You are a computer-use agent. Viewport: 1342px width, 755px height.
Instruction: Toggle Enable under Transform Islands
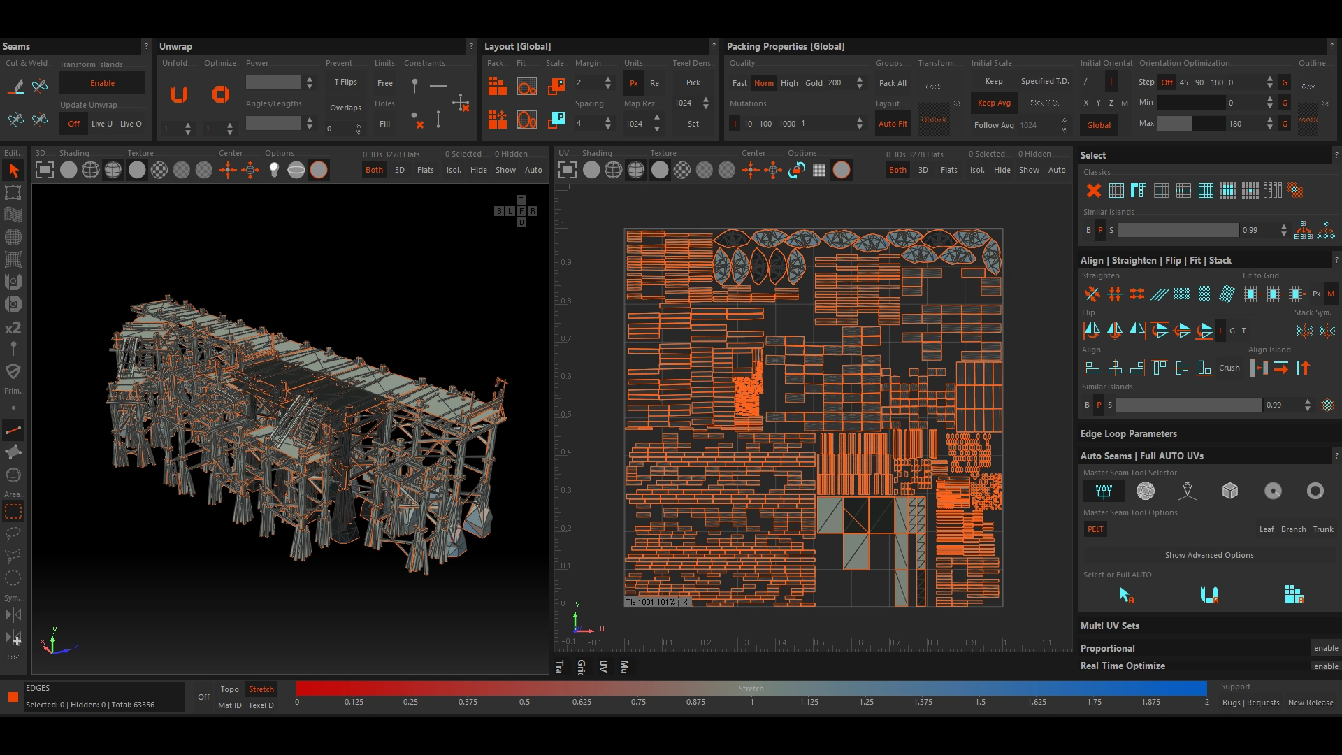pyautogui.click(x=102, y=83)
